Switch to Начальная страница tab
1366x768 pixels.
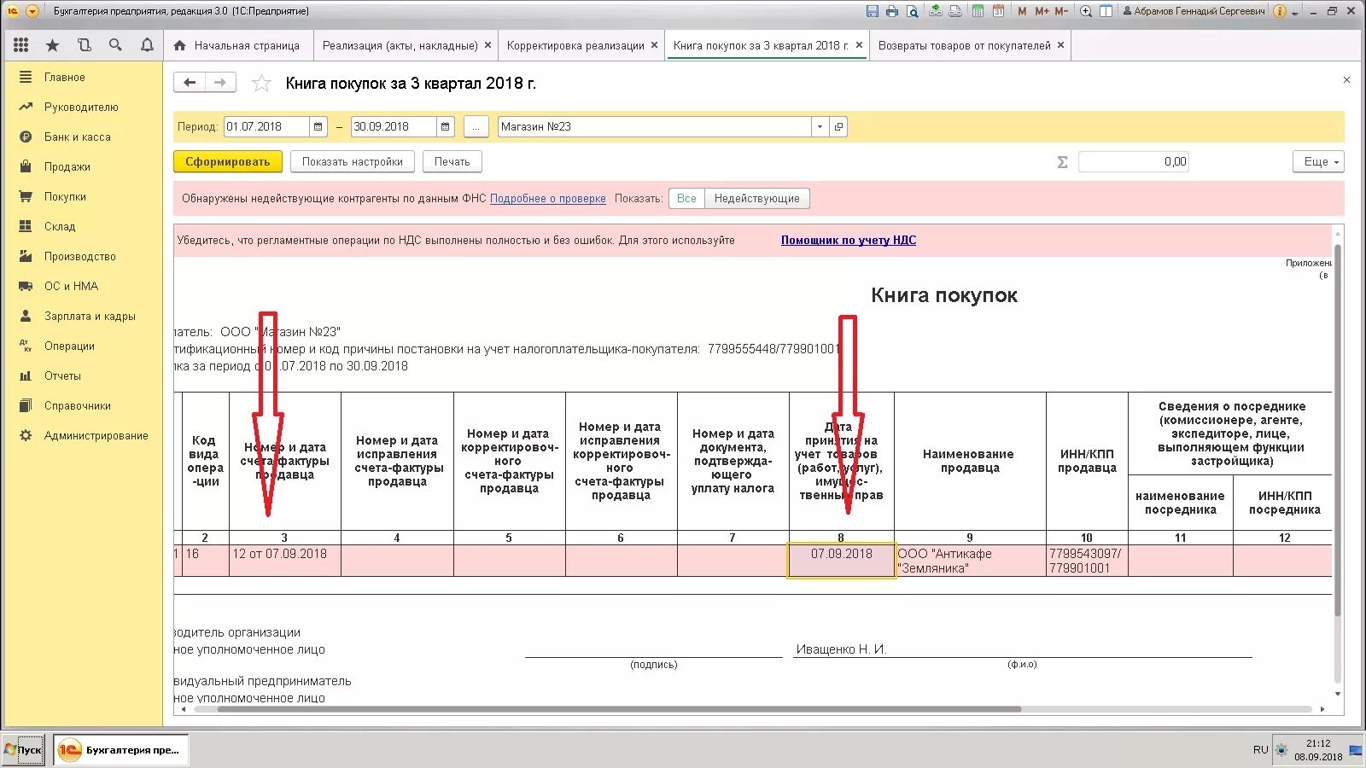[x=237, y=45]
